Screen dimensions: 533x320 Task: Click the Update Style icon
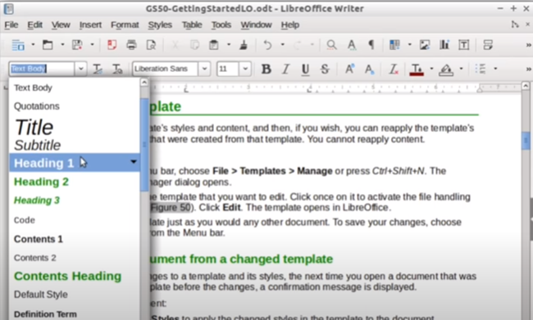pyautogui.click(x=98, y=69)
